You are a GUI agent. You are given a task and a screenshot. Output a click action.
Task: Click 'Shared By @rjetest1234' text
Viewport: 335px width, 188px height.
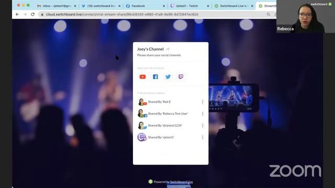165,125
